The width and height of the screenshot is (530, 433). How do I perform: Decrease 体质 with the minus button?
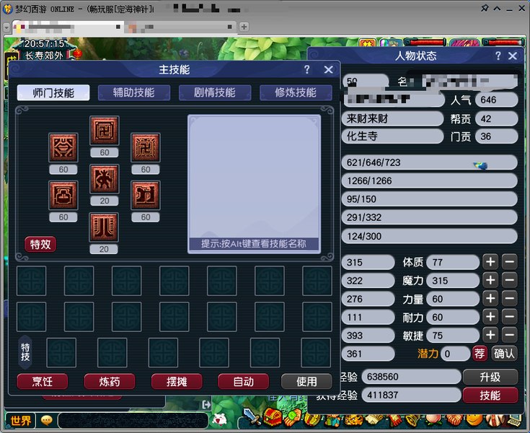510,262
